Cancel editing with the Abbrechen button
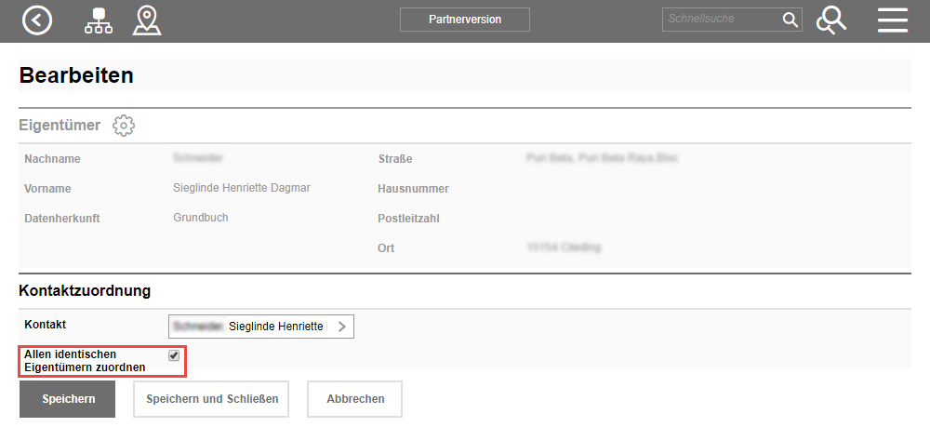This screenshot has width=930, height=427. click(354, 399)
